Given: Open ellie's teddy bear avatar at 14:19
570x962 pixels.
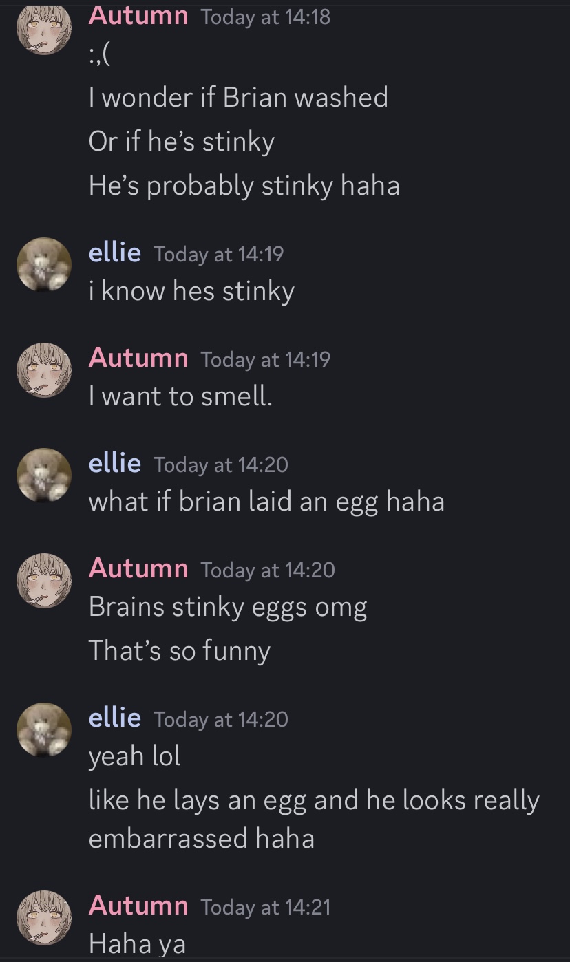Looking at the screenshot, I should pyautogui.click(x=44, y=265).
